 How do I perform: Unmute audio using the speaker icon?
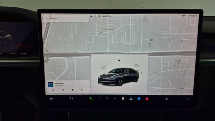click(167, 99)
